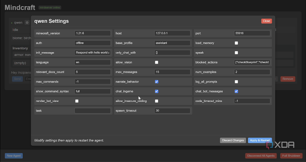Click the host field showing 127.0.0.1
This screenshot has width=306, height=162.
click(172, 33)
